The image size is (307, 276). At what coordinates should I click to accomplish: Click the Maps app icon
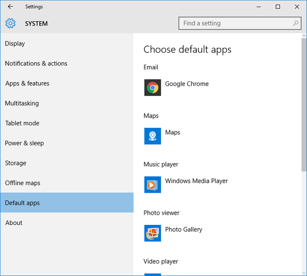(x=153, y=136)
